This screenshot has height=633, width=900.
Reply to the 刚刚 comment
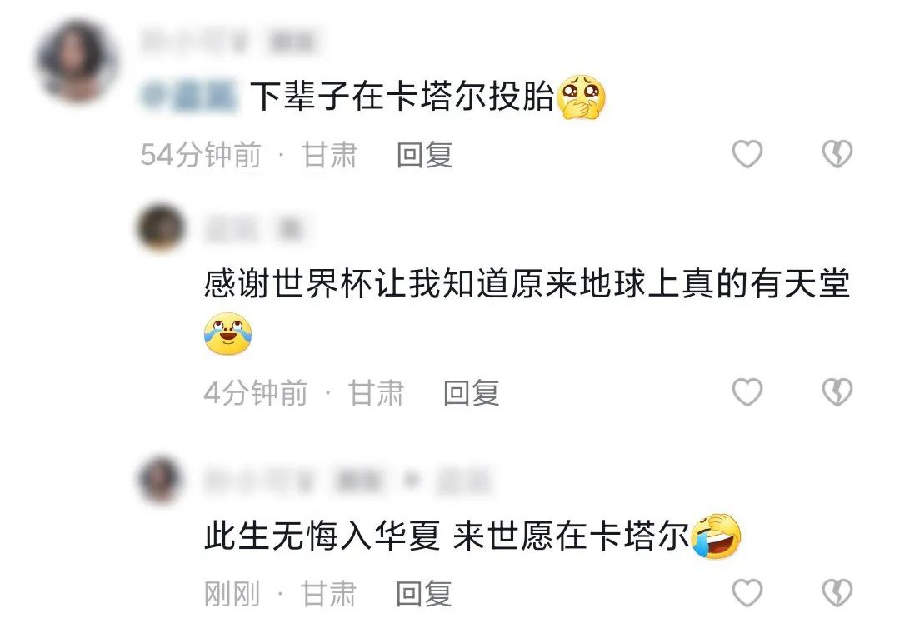[x=424, y=593]
